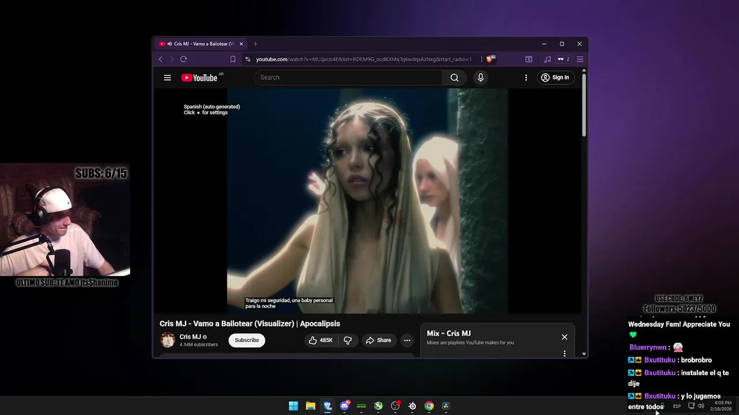Viewport: 739px width, 415px height.
Task: Open YouTube settings three-dot menu near Sign in
Action: (526, 78)
